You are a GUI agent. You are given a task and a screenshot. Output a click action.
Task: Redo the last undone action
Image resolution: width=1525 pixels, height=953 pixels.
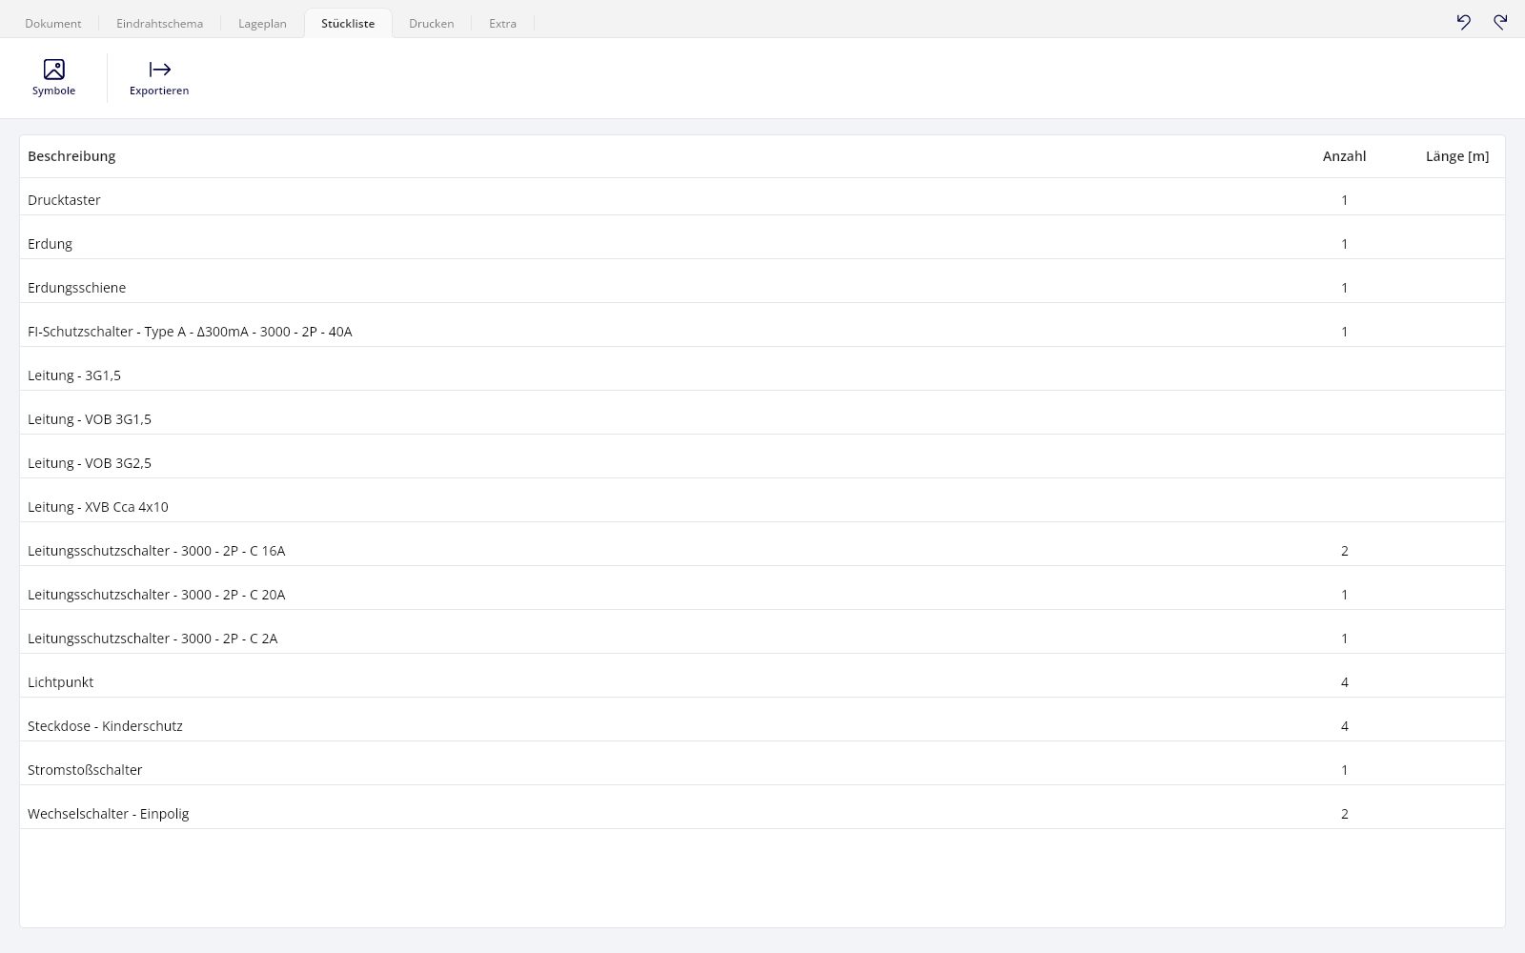[1500, 22]
